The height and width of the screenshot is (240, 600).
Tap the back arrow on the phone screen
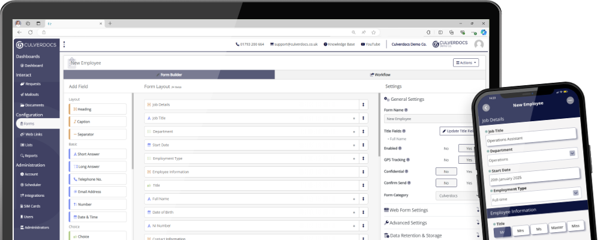[x=487, y=108]
